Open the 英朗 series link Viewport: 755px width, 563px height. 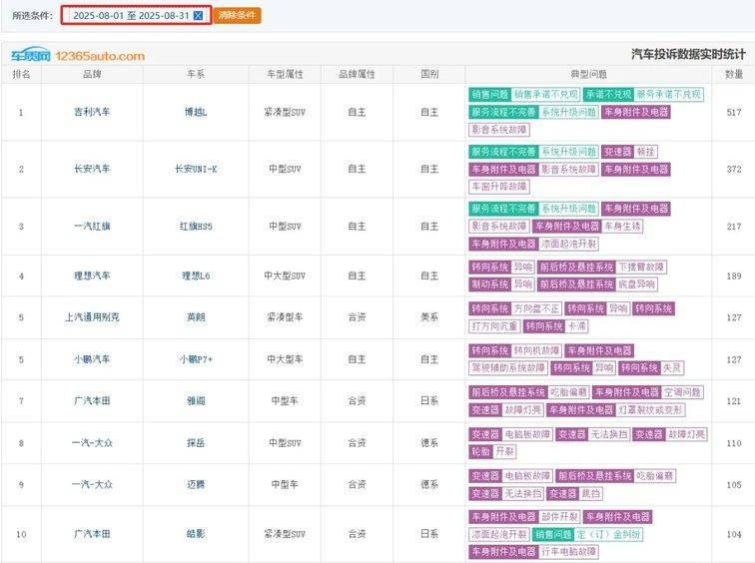(x=196, y=317)
